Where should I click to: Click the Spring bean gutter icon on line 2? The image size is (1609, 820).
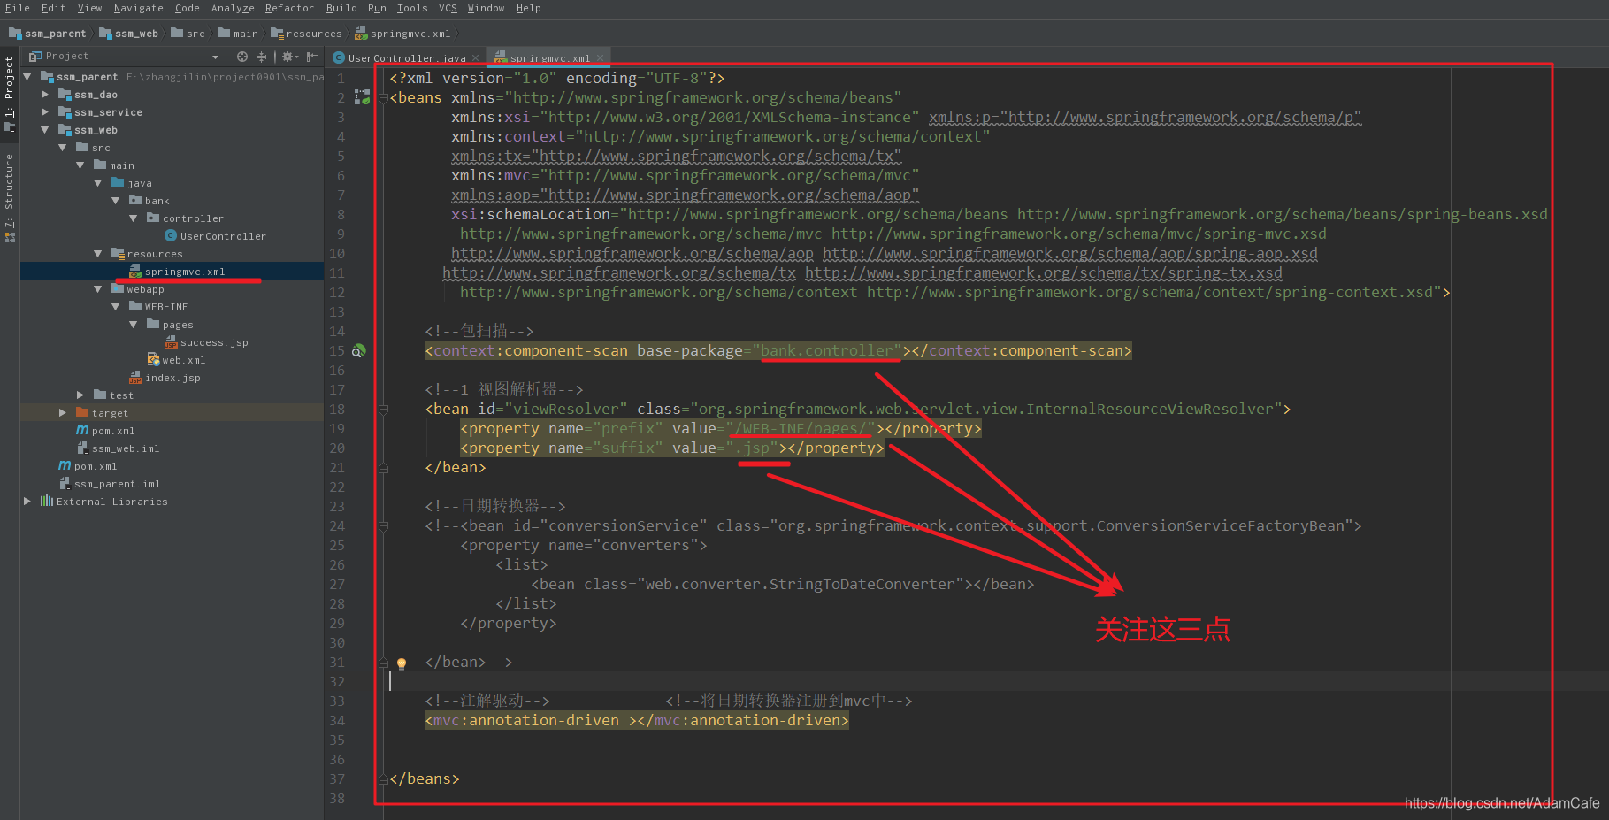tap(362, 97)
